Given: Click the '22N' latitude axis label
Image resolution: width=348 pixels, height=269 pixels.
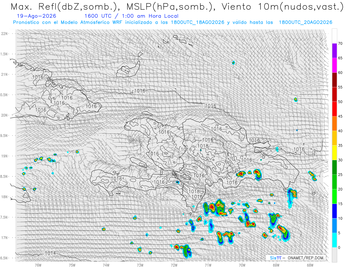Looking at the screenshot, I should pyautogui.click(x=5, y=34).
